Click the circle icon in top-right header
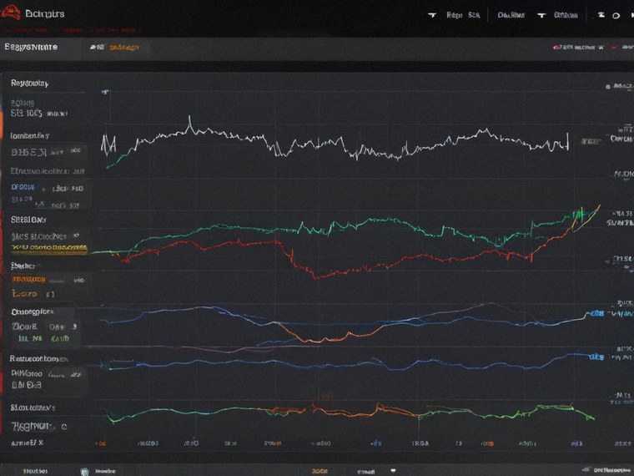The height and width of the screenshot is (476, 634). 616,16
